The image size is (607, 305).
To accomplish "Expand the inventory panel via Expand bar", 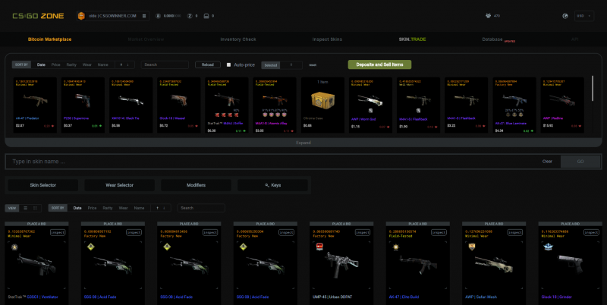I will (303, 143).
